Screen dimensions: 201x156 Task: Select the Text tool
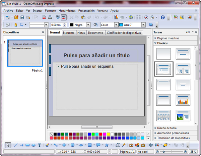pos(40,145)
